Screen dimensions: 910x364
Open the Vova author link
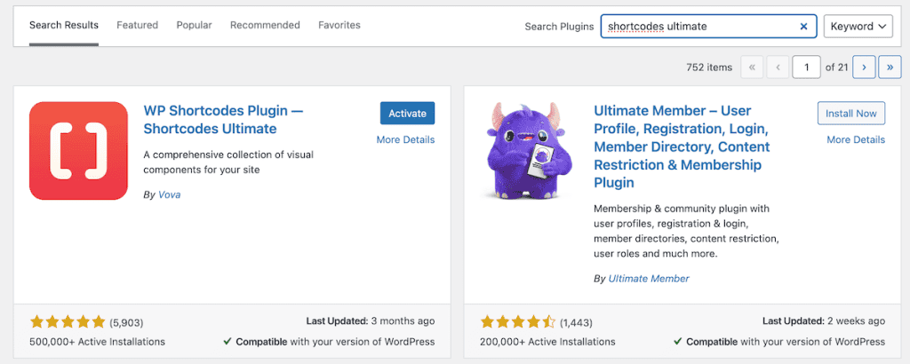point(169,194)
